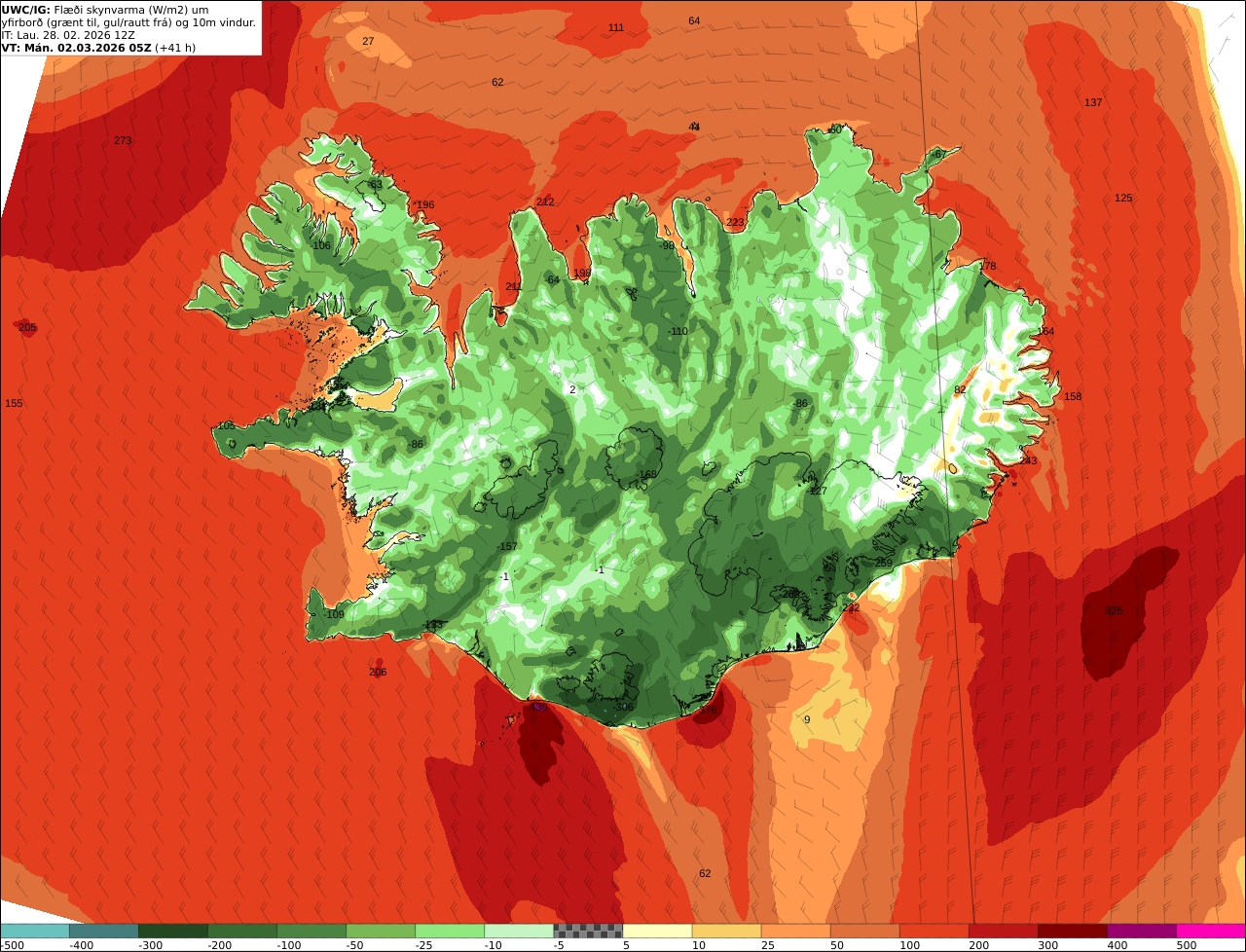The width and height of the screenshot is (1246, 952).
Task: Click the flux value '205' on the map
Action: (27, 327)
